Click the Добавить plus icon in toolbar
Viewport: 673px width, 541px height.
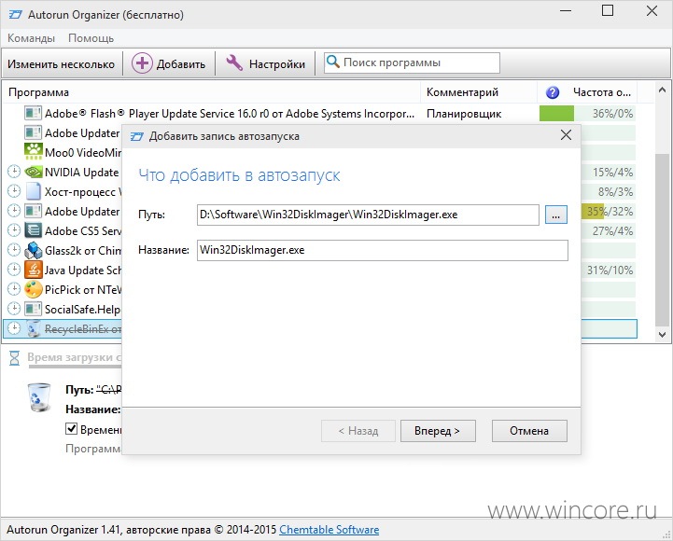pyautogui.click(x=142, y=63)
